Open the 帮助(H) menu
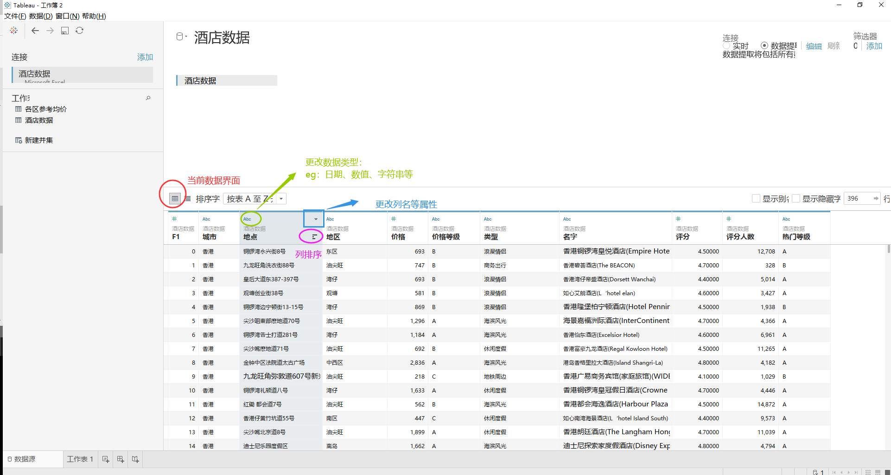 click(x=94, y=16)
